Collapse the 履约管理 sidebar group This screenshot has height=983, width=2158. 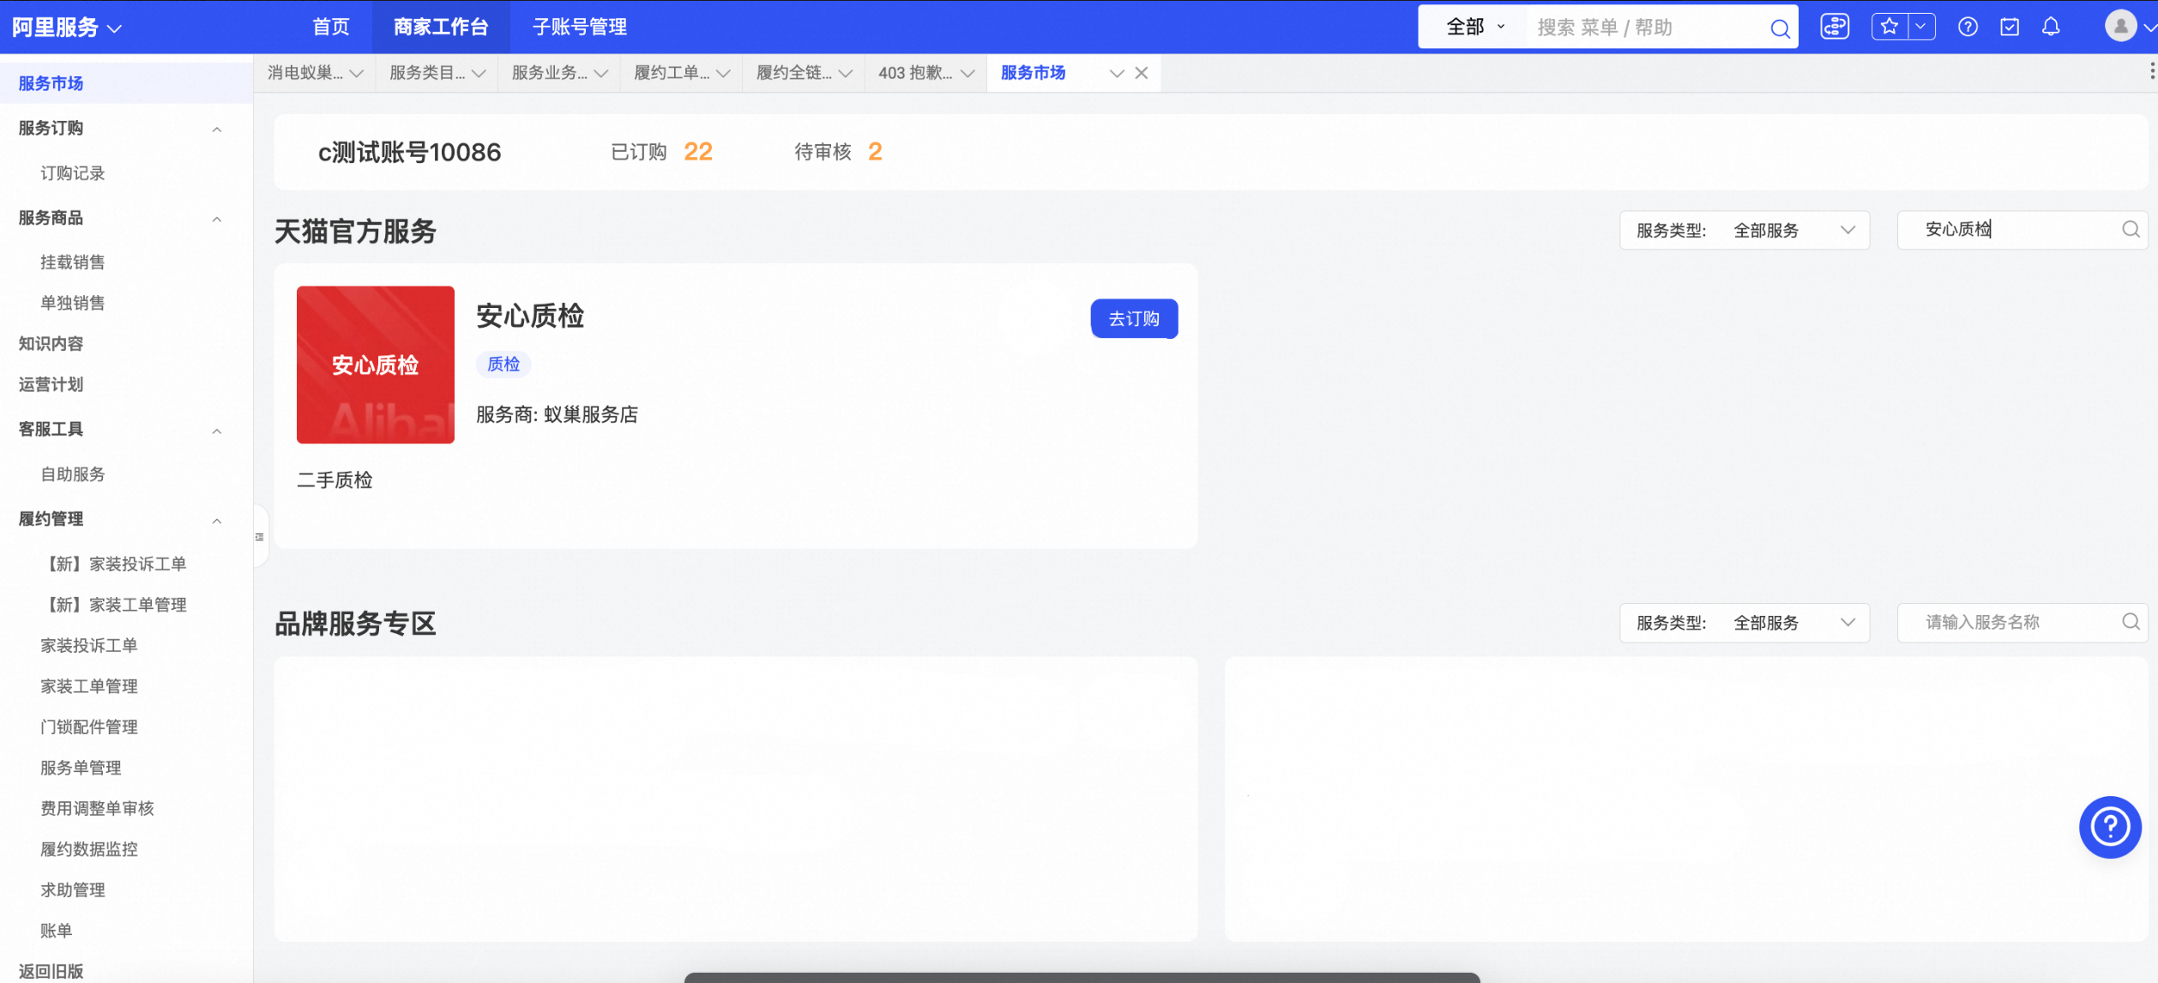(x=217, y=522)
